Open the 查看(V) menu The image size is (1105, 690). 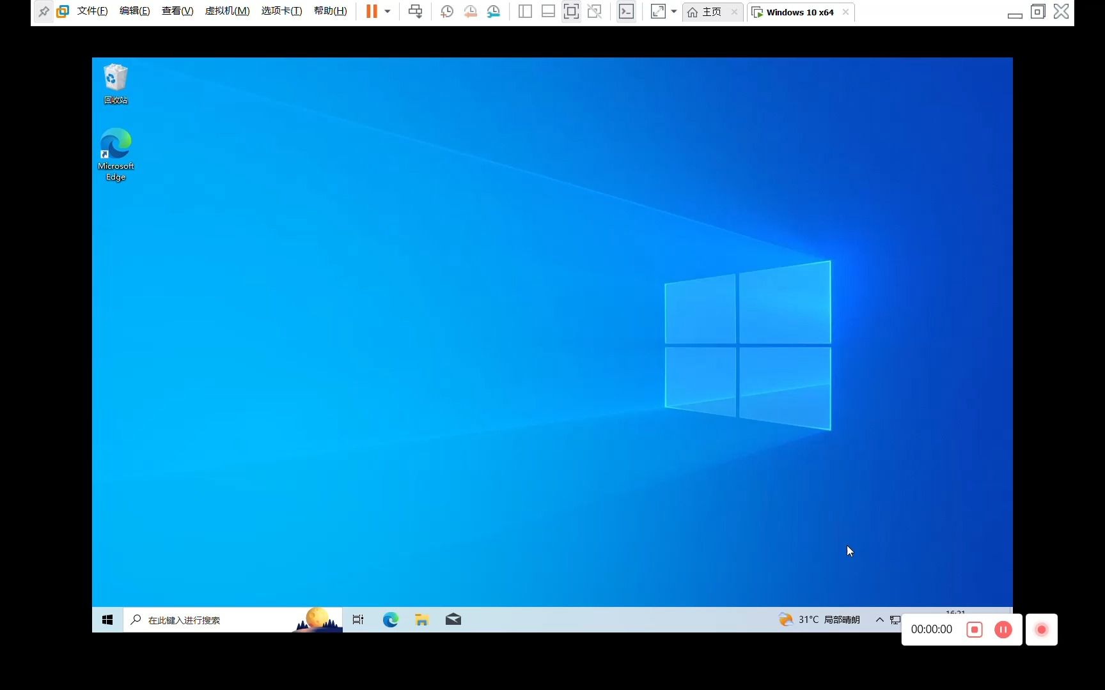[177, 11]
